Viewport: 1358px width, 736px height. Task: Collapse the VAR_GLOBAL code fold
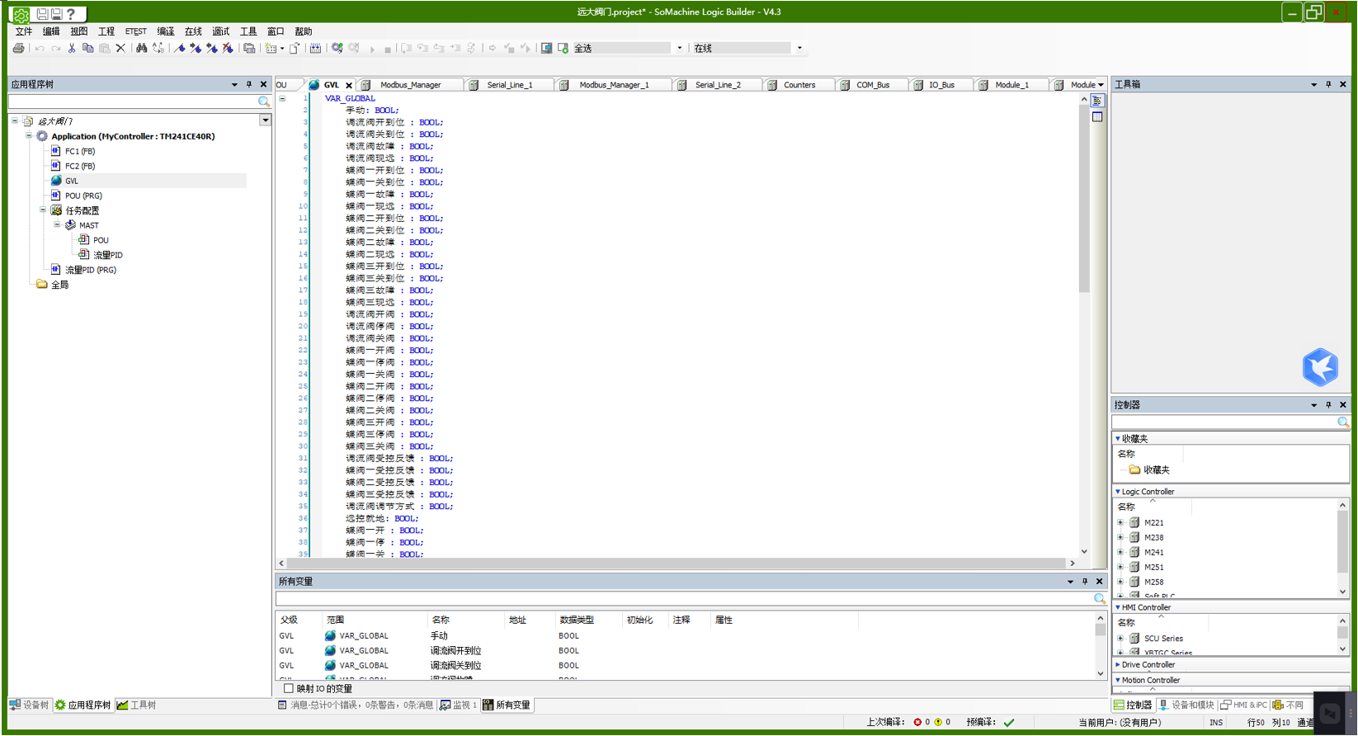tap(282, 98)
